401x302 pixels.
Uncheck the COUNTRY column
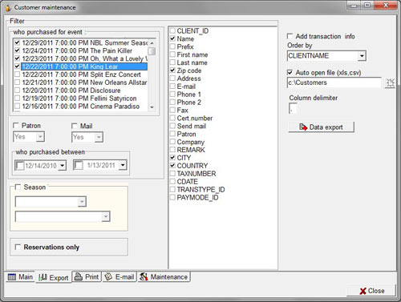172,166
